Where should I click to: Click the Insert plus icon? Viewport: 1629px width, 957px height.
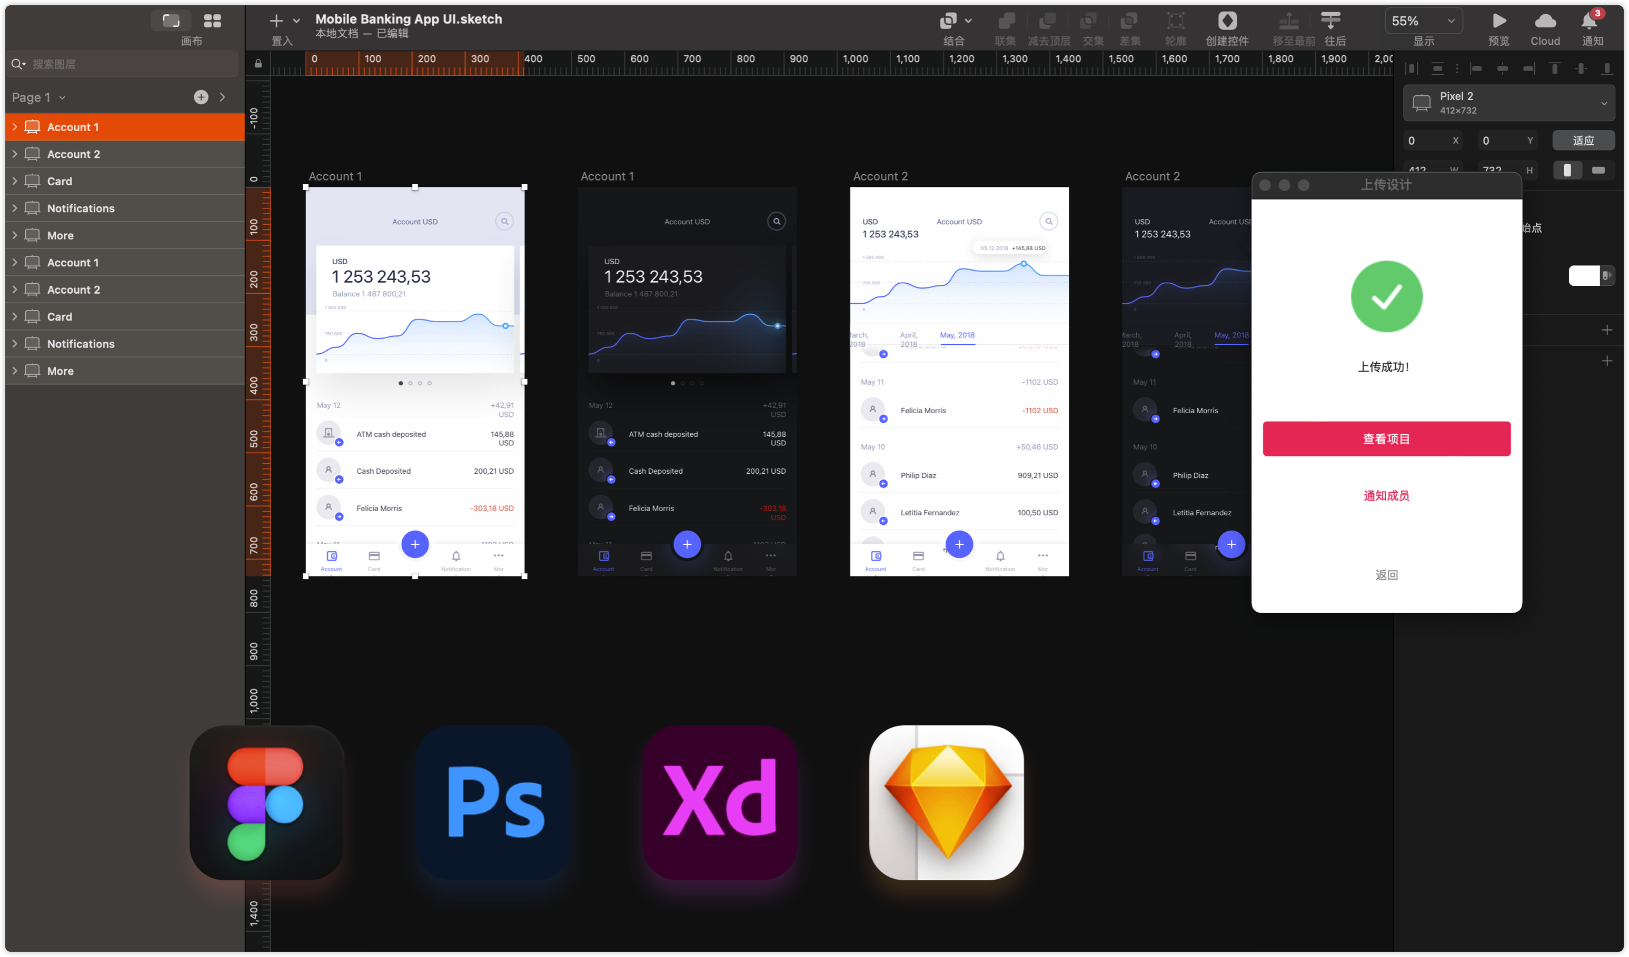pos(276,21)
